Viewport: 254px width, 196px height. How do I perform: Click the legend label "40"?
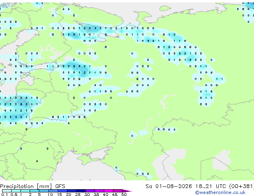(105, 194)
